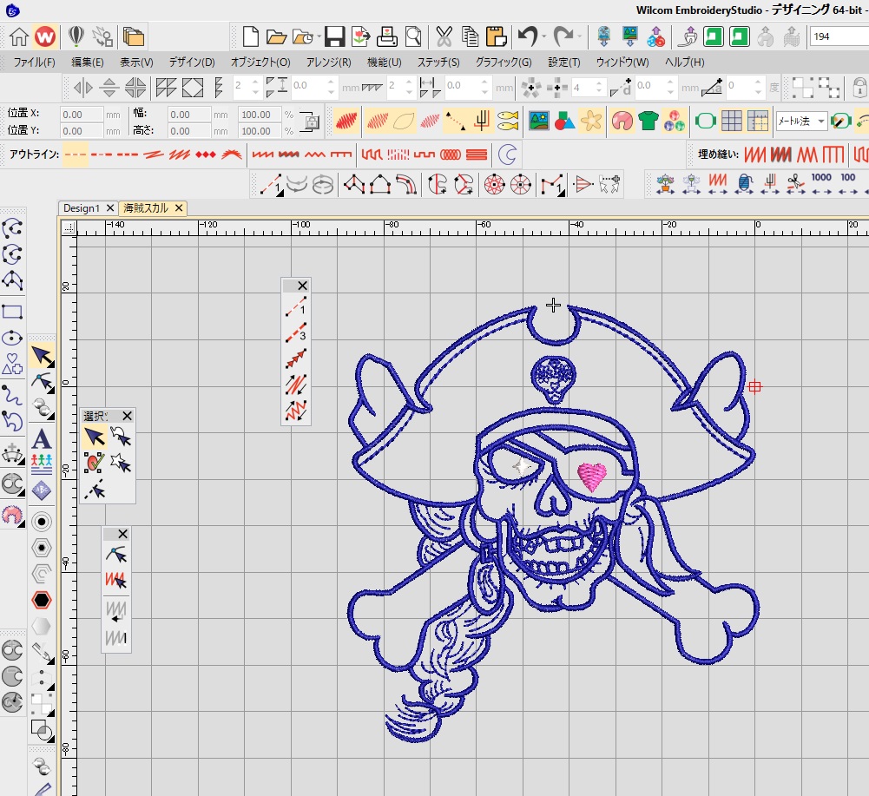The image size is (869, 796).
Task: Close the Design1 tab
Action: [109, 207]
